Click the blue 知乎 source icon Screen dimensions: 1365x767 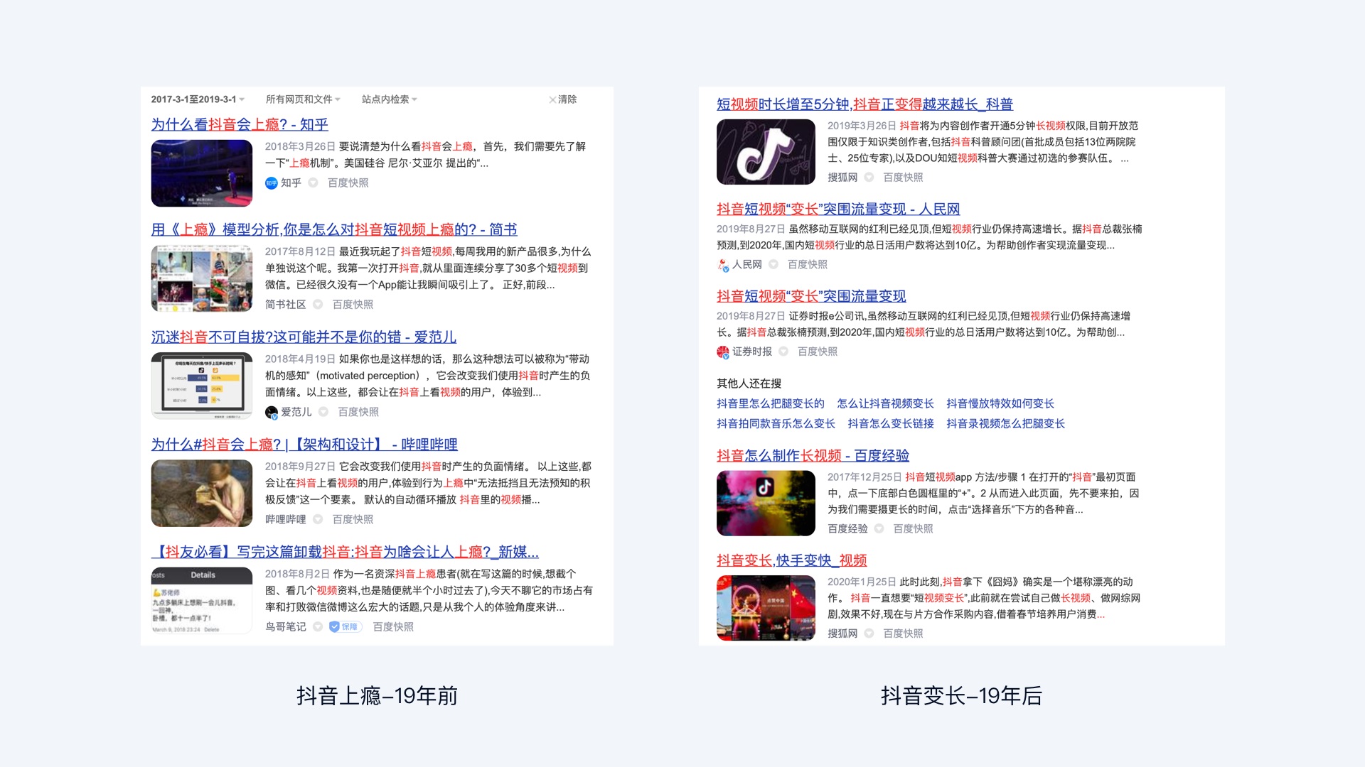pos(271,183)
